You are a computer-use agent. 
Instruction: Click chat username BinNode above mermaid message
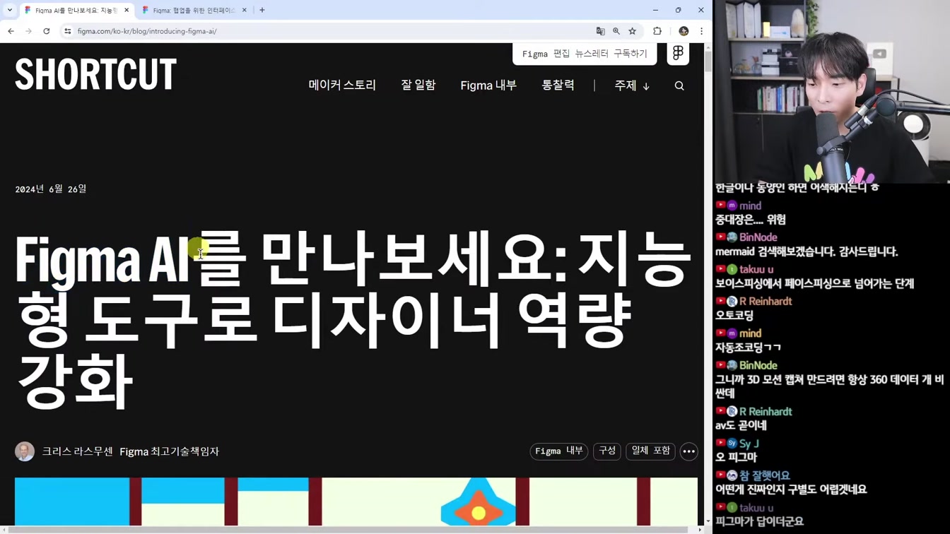click(x=758, y=237)
